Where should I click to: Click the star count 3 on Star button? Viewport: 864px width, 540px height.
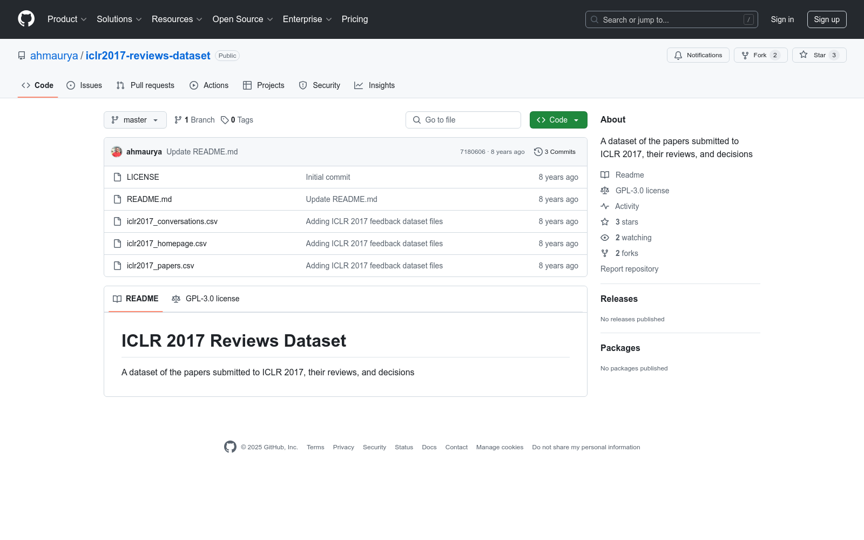[x=834, y=55]
